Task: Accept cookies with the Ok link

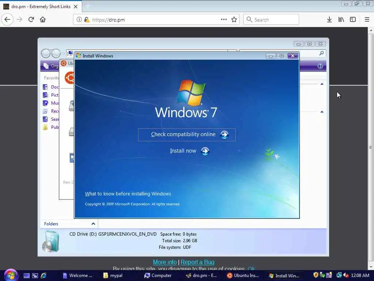Action: click(x=251, y=269)
